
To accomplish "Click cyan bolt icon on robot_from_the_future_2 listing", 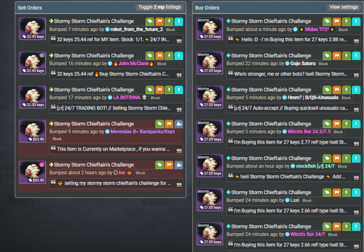I will 178,22.
